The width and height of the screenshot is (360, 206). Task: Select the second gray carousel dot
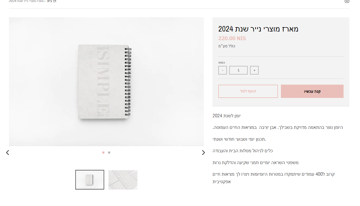(x=109, y=153)
